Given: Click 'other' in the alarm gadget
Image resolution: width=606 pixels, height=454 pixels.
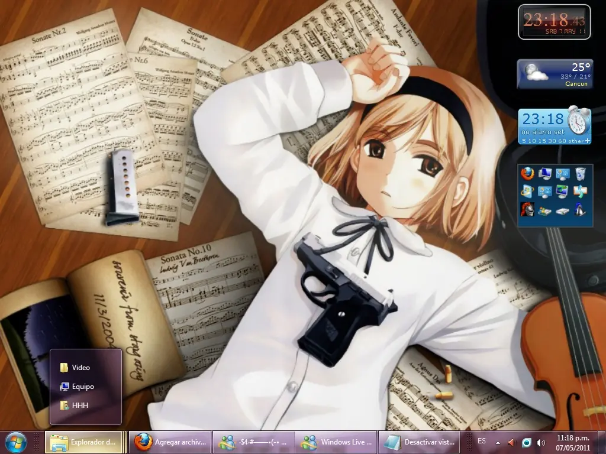Looking at the screenshot, I should [x=576, y=141].
